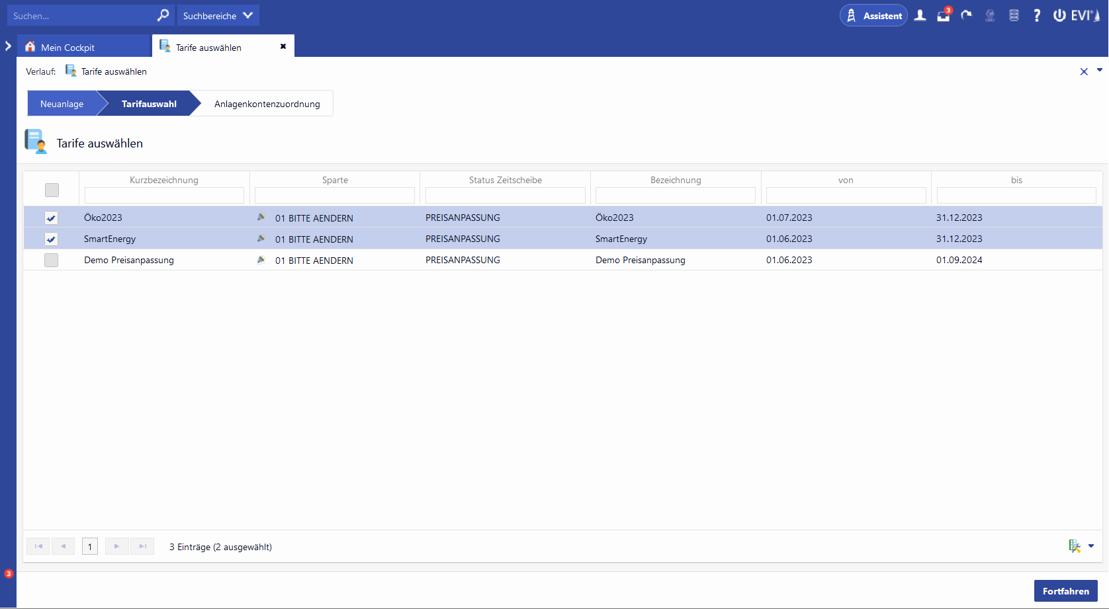The image size is (1109, 609).
Task: Switch to Mein Cockpit tab
Action: coord(67,47)
